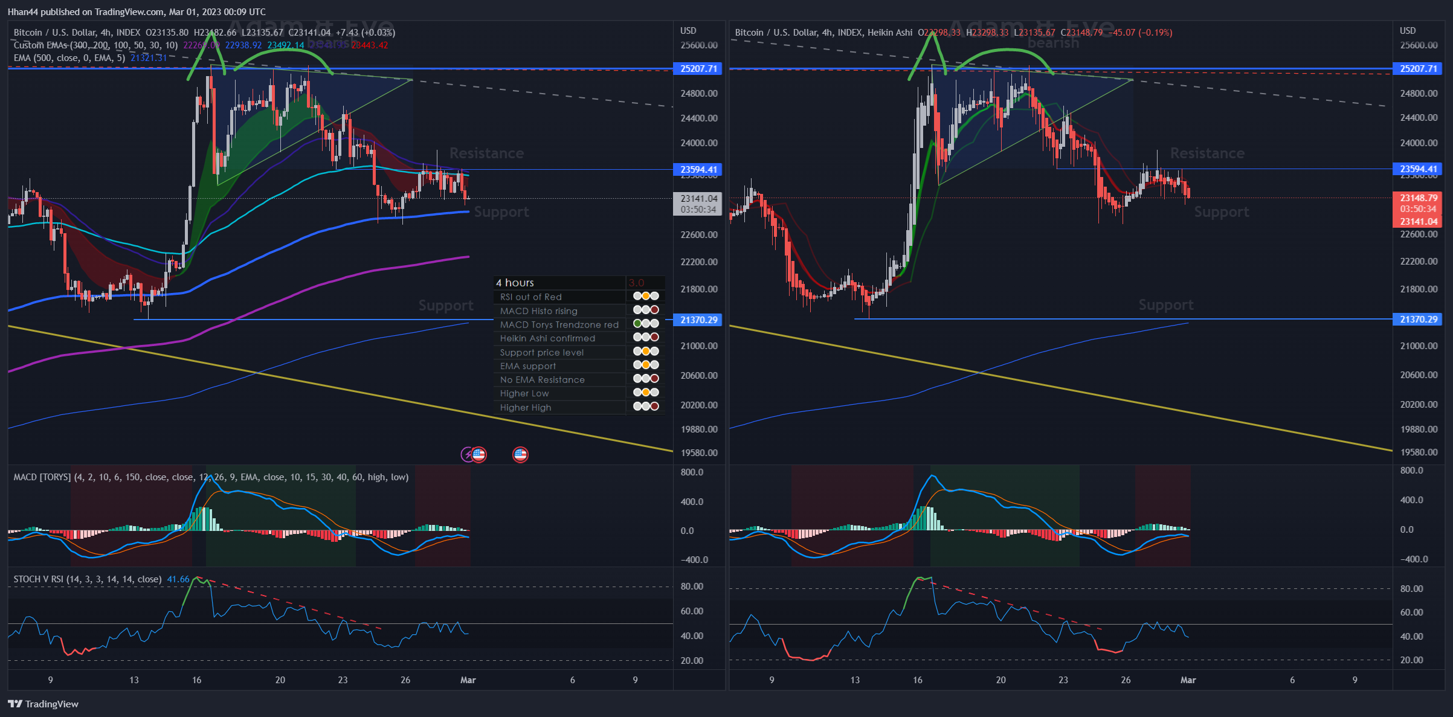Click the signal dots beside MACD Histo rising
Image resolution: width=1453 pixels, height=717 pixels.
pyautogui.click(x=646, y=310)
